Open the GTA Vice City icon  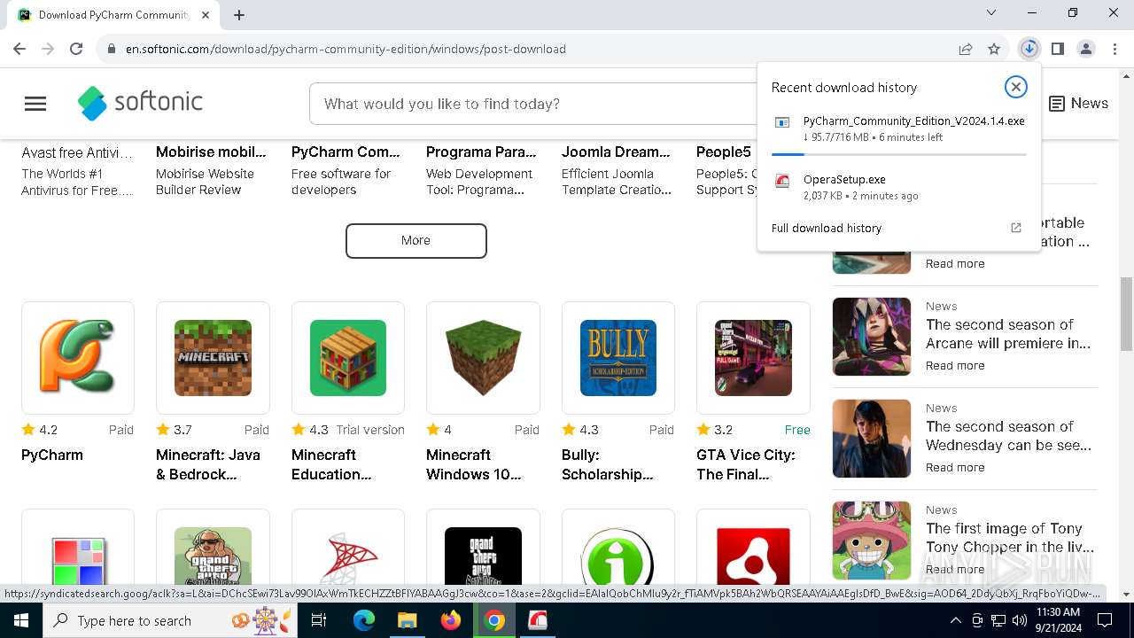pyautogui.click(x=753, y=357)
